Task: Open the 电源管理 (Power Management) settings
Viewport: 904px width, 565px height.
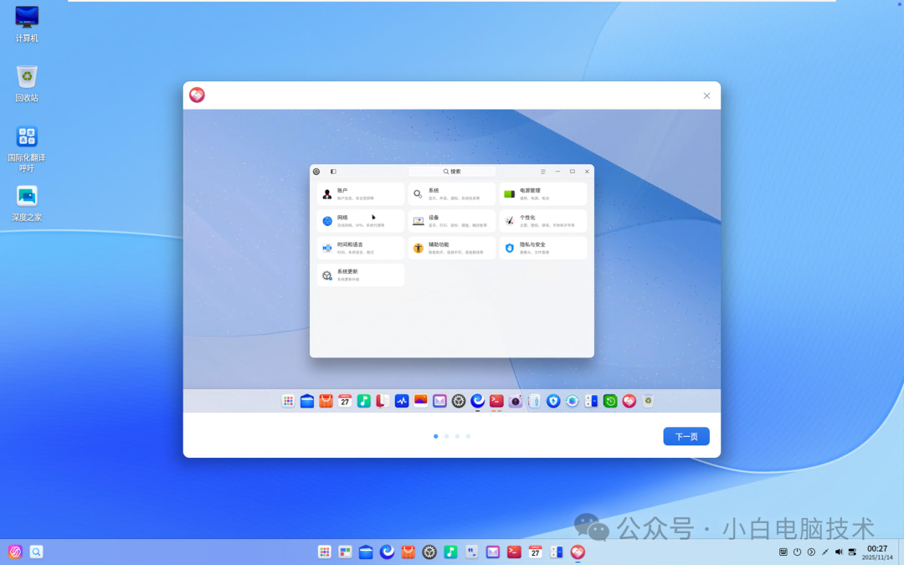Action: 543,193
